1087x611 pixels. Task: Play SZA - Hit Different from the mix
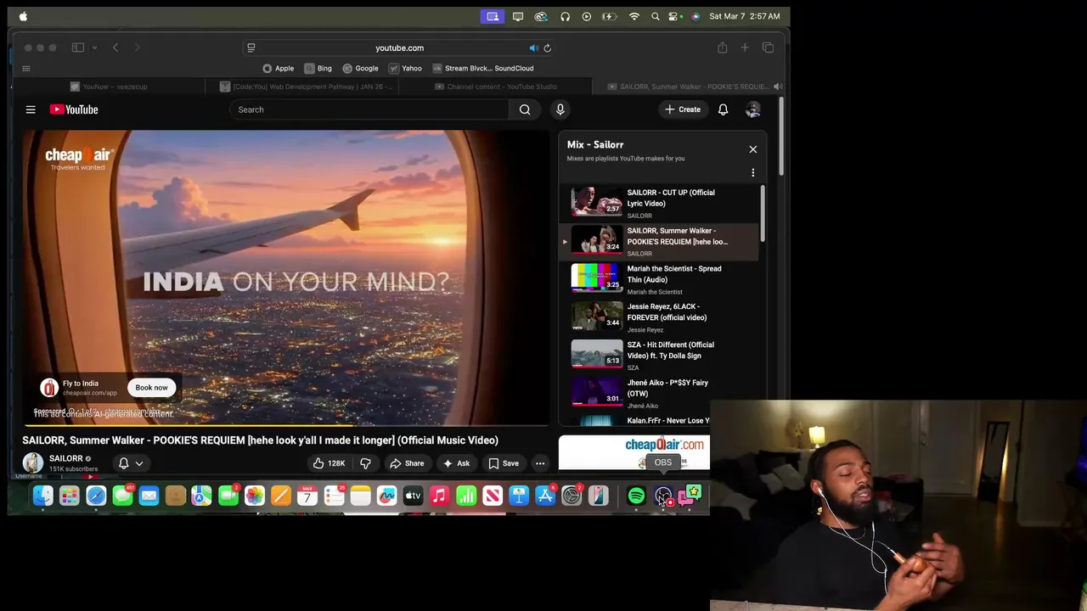pyautogui.click(x=660, y=356)
